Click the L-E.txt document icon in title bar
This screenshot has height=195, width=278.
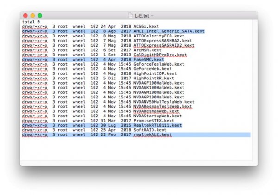[x=130, y=16]
